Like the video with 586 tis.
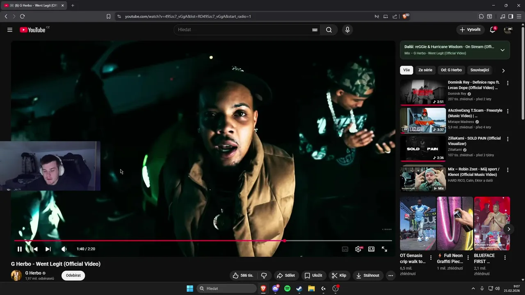This screenshot has width=525, height=295. click(x=242, y=275)
